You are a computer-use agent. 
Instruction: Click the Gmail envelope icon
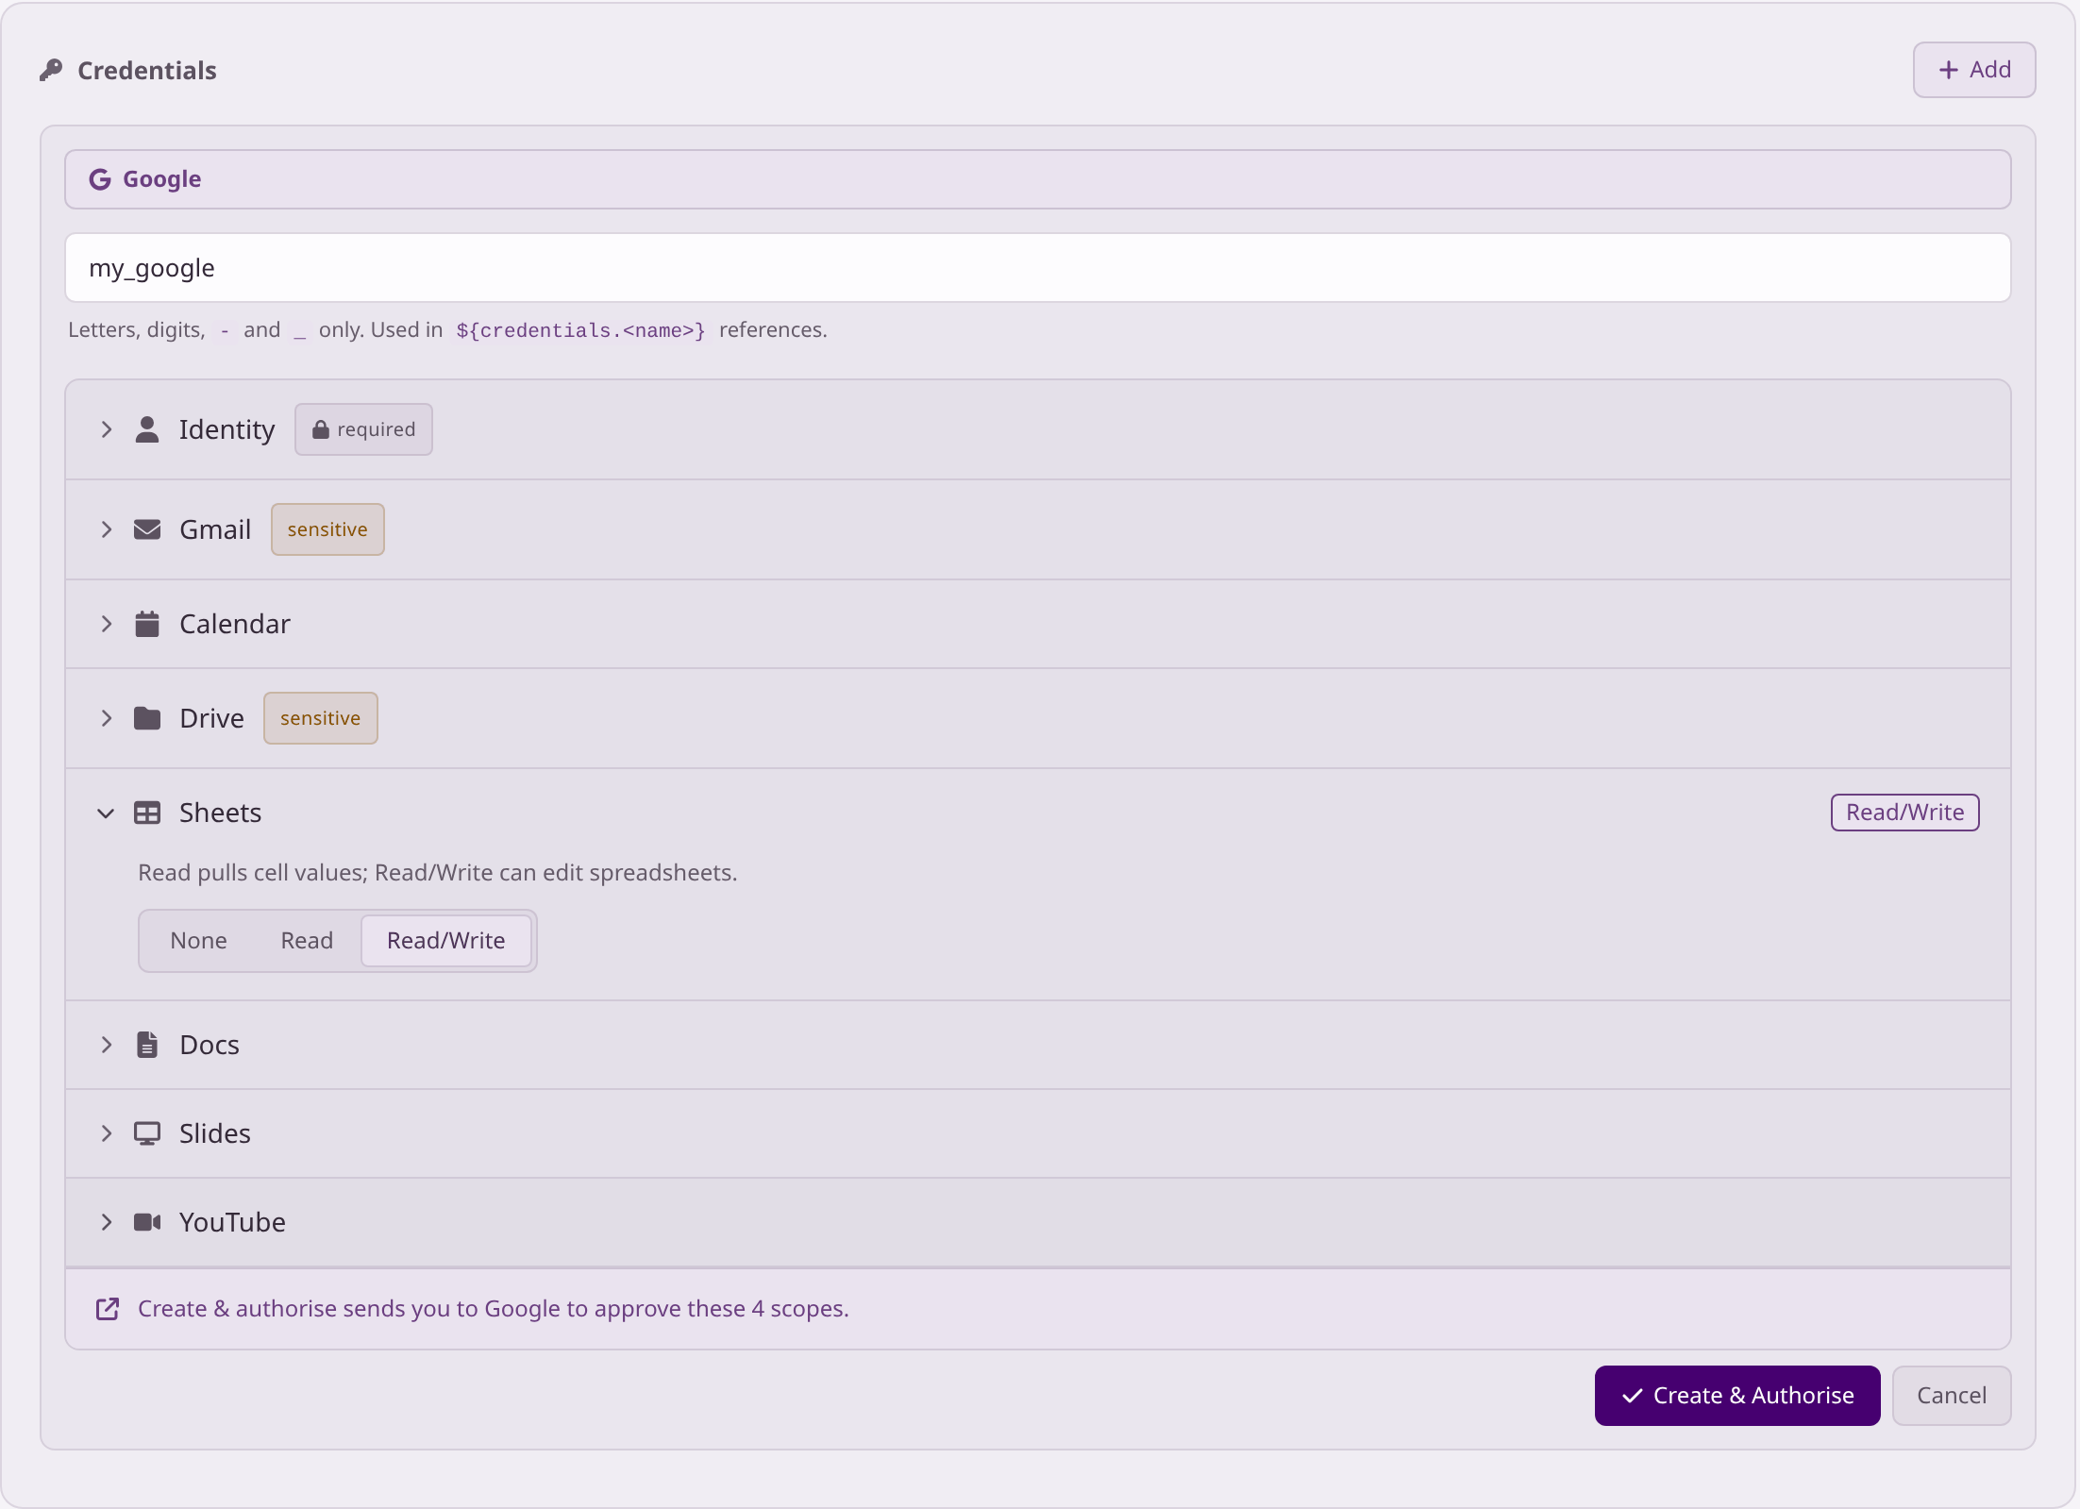coord(147,529)
